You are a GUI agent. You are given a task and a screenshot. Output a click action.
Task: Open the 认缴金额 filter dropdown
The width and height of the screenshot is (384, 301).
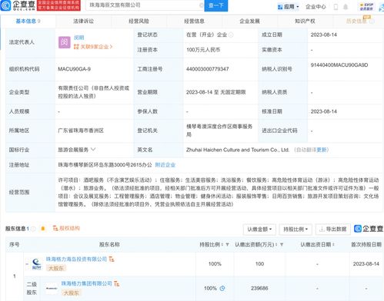point(259,230)
